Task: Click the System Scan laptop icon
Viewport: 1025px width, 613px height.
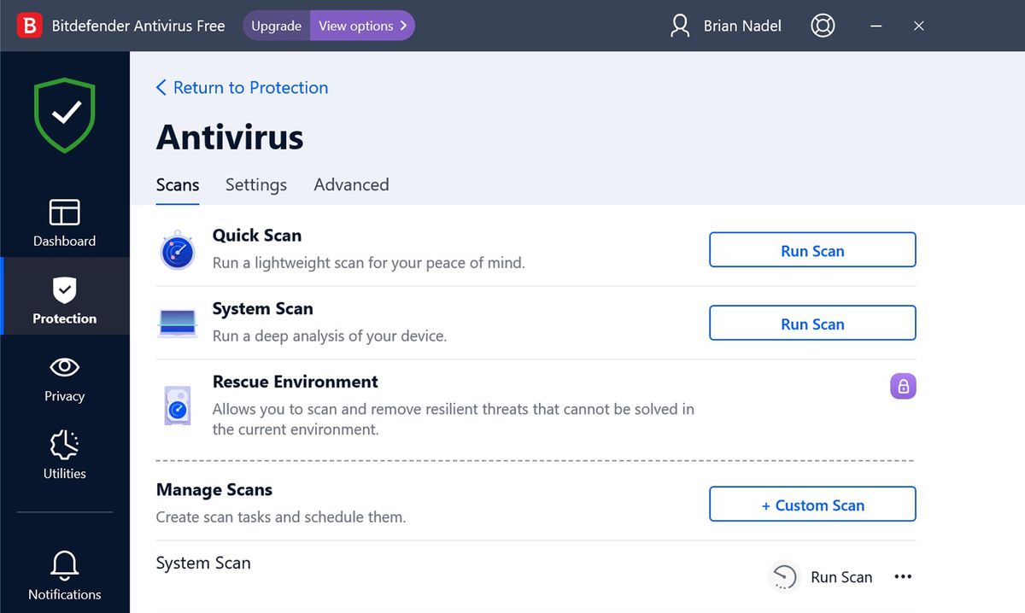Action: pyautogui.click(x=177, y=322)
